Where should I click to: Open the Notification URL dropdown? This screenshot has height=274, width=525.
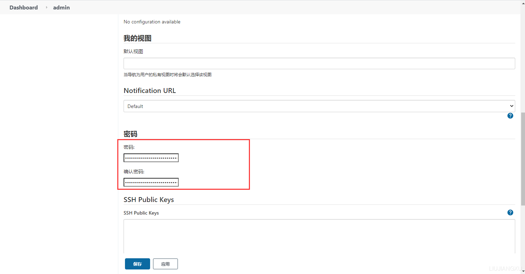319,106
